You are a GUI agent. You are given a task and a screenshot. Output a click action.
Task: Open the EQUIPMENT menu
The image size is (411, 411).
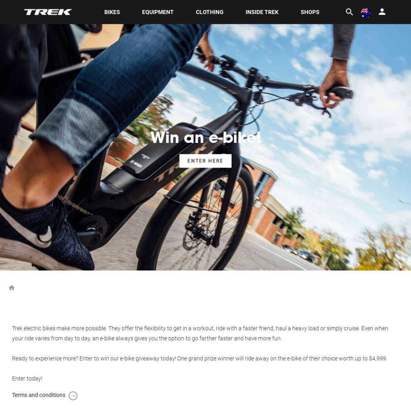(x=158, y=12)
